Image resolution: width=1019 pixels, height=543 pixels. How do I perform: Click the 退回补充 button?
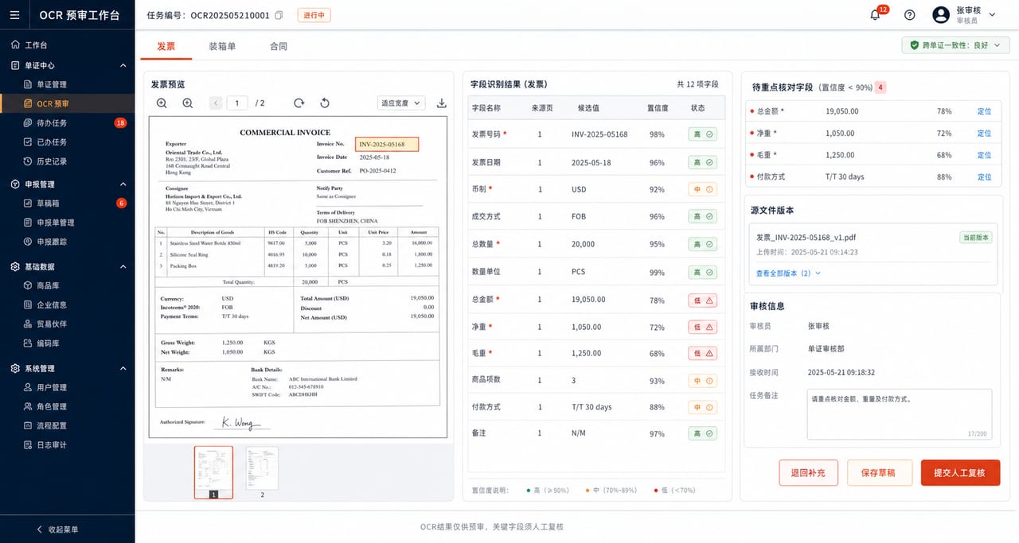(808, 472)
